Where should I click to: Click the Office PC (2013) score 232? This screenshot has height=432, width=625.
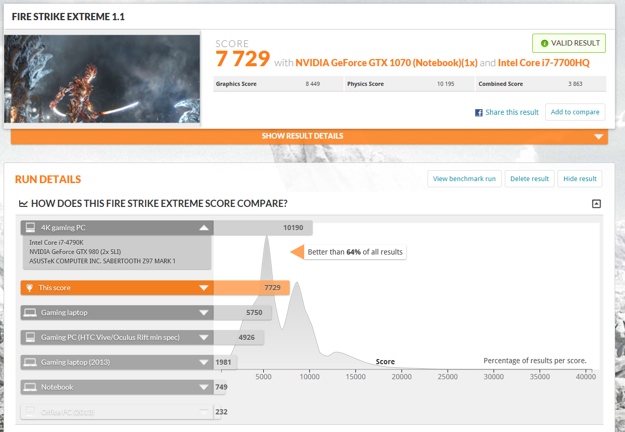221,412
